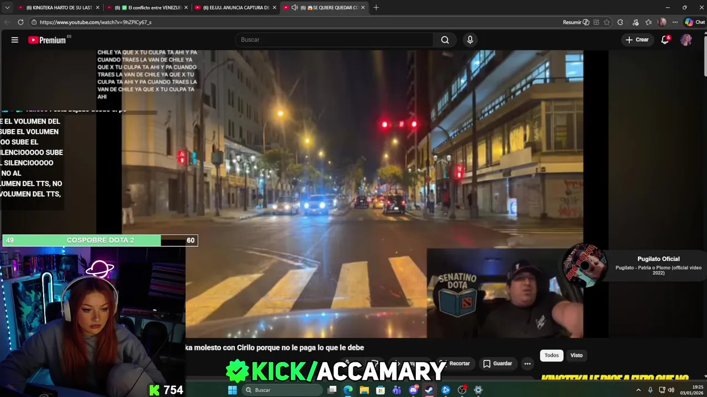
Task: Close the EE.UU. ANUNCIA CAPTURA tab
Action: (275, 8)
